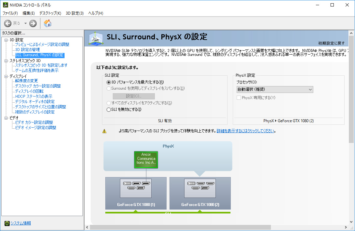Image resolution: width=355 pixels, height=231 pixels.
Task: Select SLI、Surround、PhysX の設定 tree item
Action: (39, 55)
